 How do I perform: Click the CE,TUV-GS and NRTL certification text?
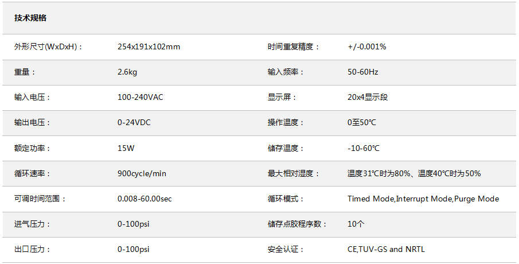386,250
